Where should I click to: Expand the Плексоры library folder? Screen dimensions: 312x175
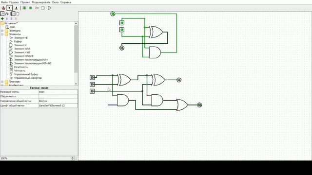point(2,82)
